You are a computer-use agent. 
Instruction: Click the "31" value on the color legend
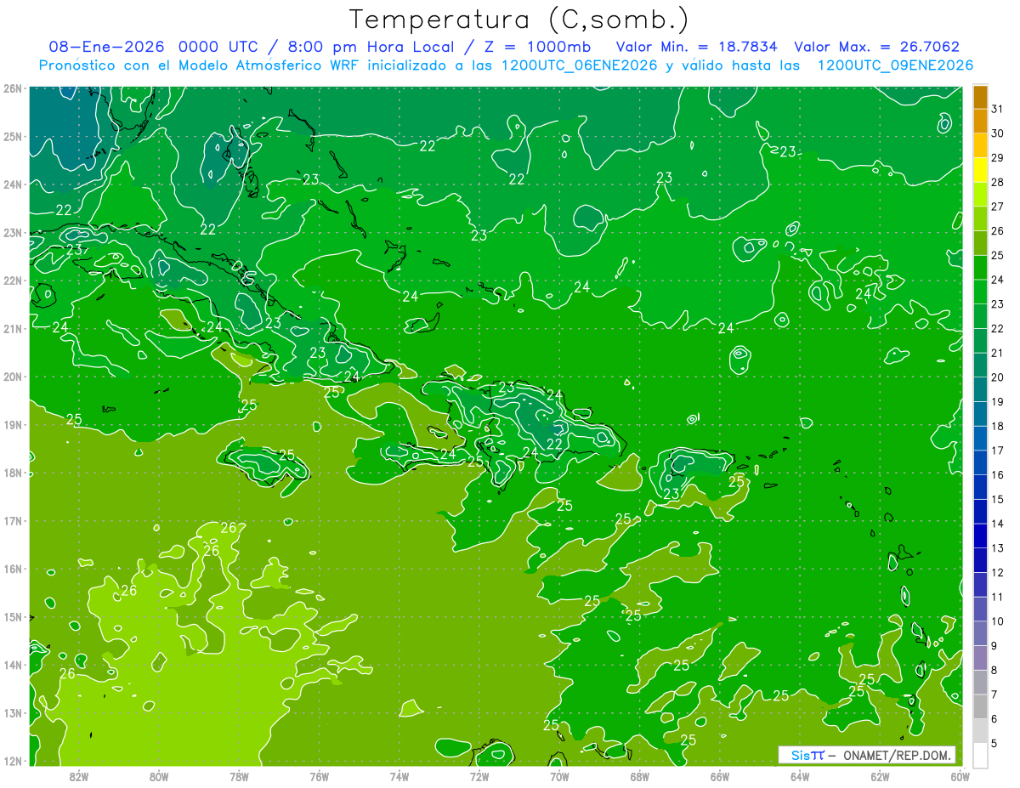(x=998, y=108)
